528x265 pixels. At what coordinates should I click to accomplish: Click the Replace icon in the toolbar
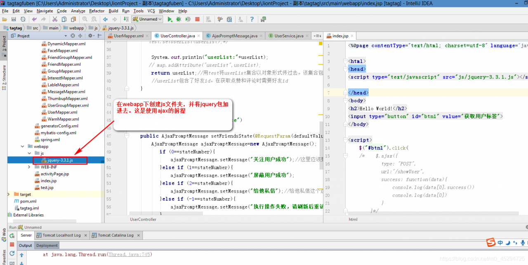(x=94, y=19)
